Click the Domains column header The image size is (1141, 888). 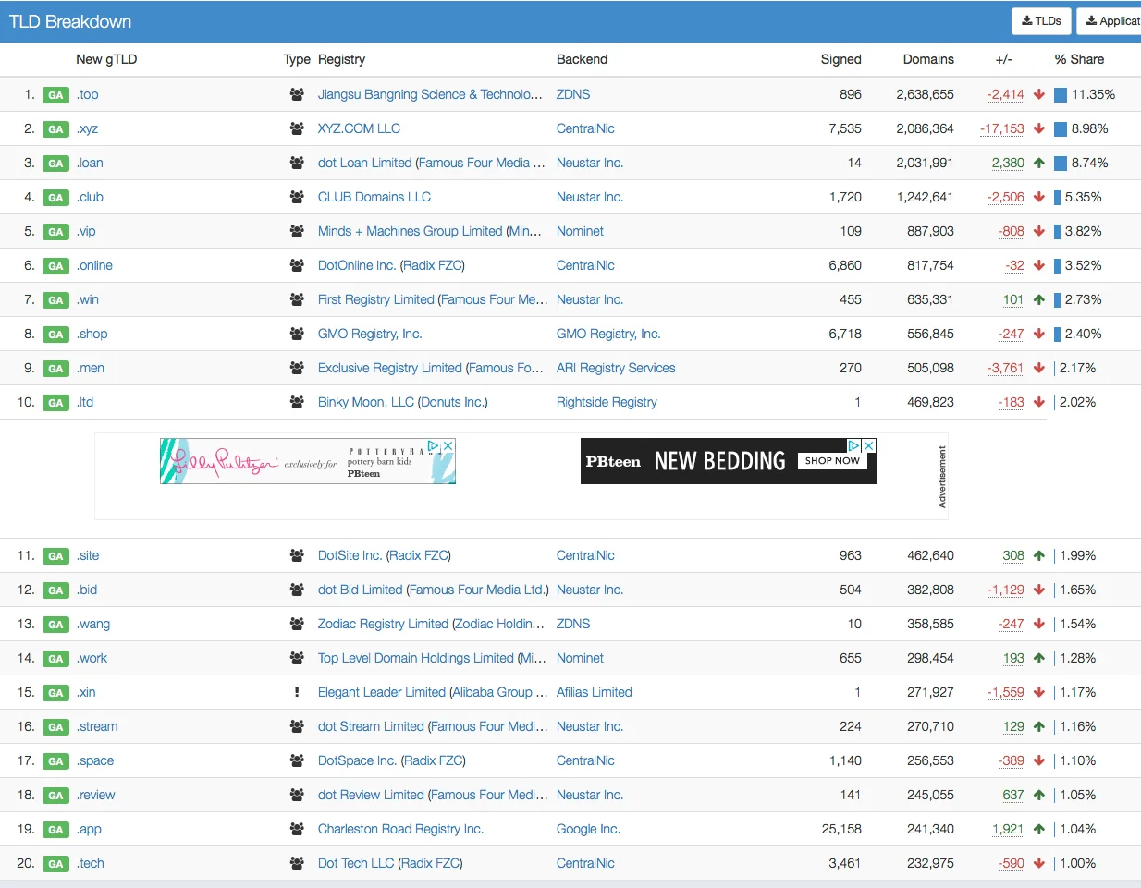pyautogui.click(x=928, y=59)
